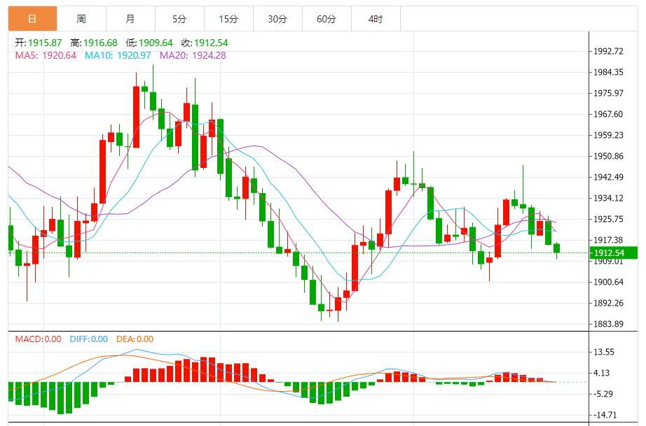Click the close price 1912.54 in header
The width and height of the screenshot is (646, 426).
point(211,43)
